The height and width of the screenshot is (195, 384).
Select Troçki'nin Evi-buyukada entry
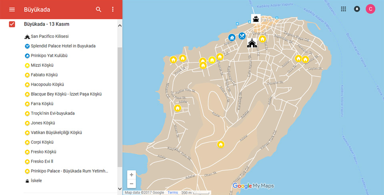pos(53,113)
